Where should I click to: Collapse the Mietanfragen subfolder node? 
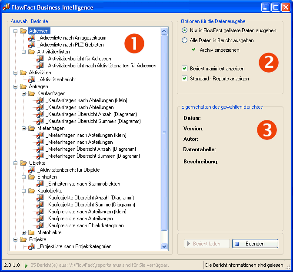coord(24,128)
